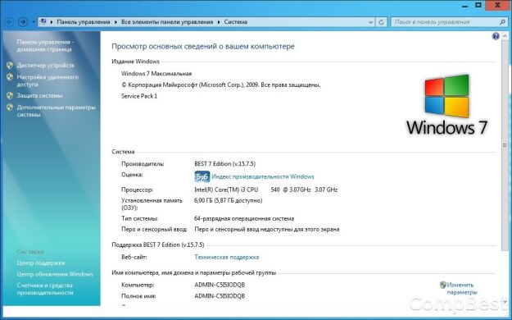The image size is (512, 320).
Task: Open Дополнительные параметры системы
Action: point(57,111)
